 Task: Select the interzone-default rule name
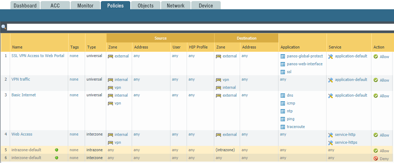(x=26, y=158)
